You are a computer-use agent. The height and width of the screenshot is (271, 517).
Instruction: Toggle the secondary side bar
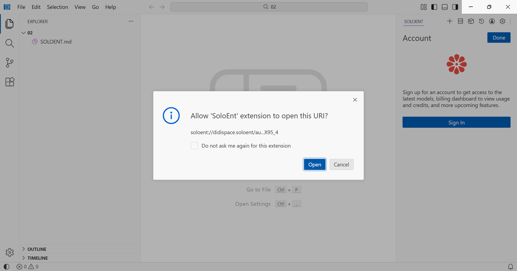(x=455, y=7)
